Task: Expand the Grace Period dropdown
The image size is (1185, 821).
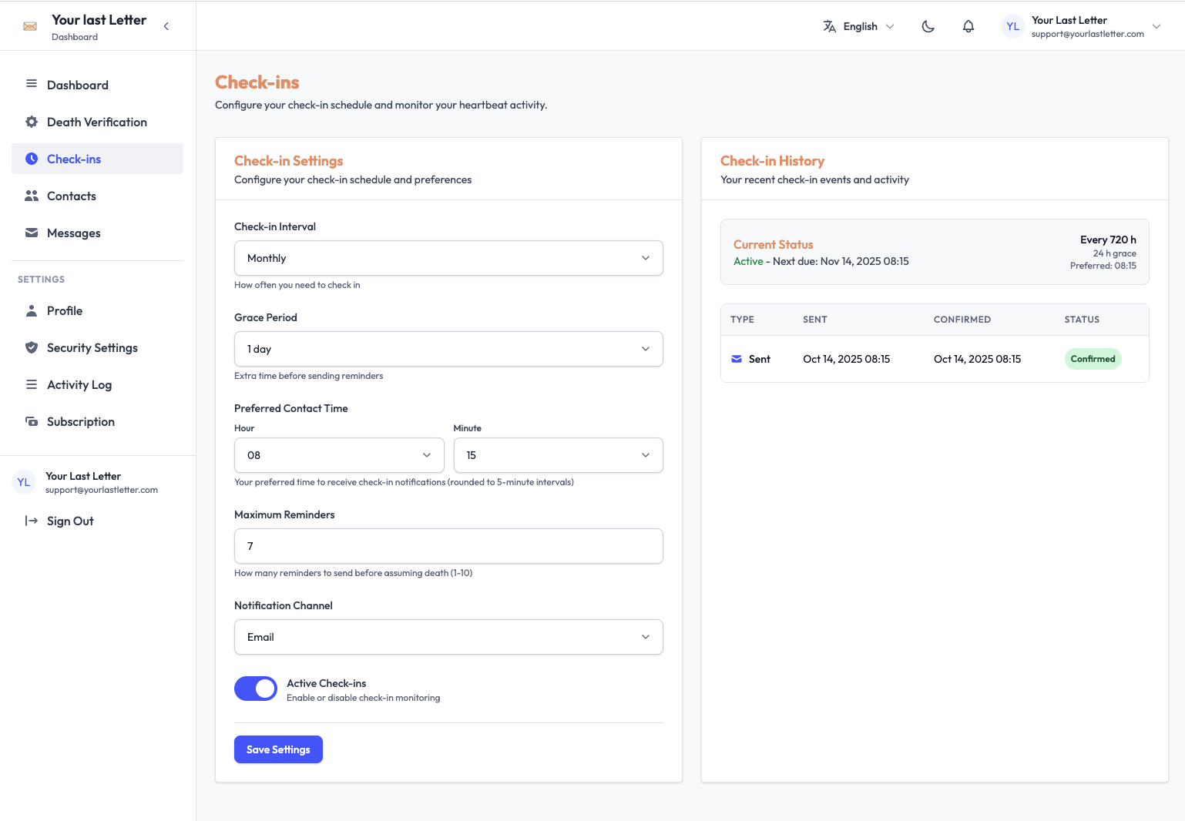Action: 448,349
